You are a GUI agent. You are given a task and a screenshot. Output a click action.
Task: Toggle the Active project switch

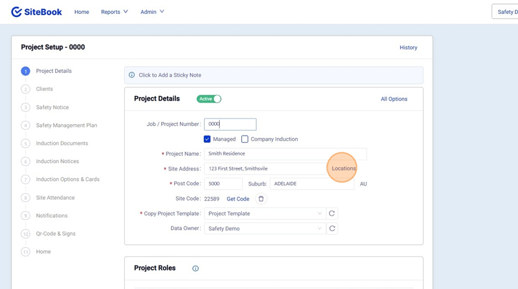click(x=209, y=99)
